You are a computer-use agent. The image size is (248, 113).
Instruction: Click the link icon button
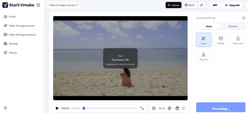coord(201,5)
